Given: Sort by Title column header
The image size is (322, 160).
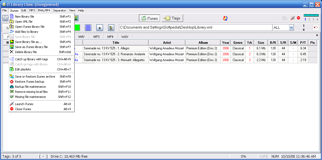Looking at the screenshot, I should 116,43.
